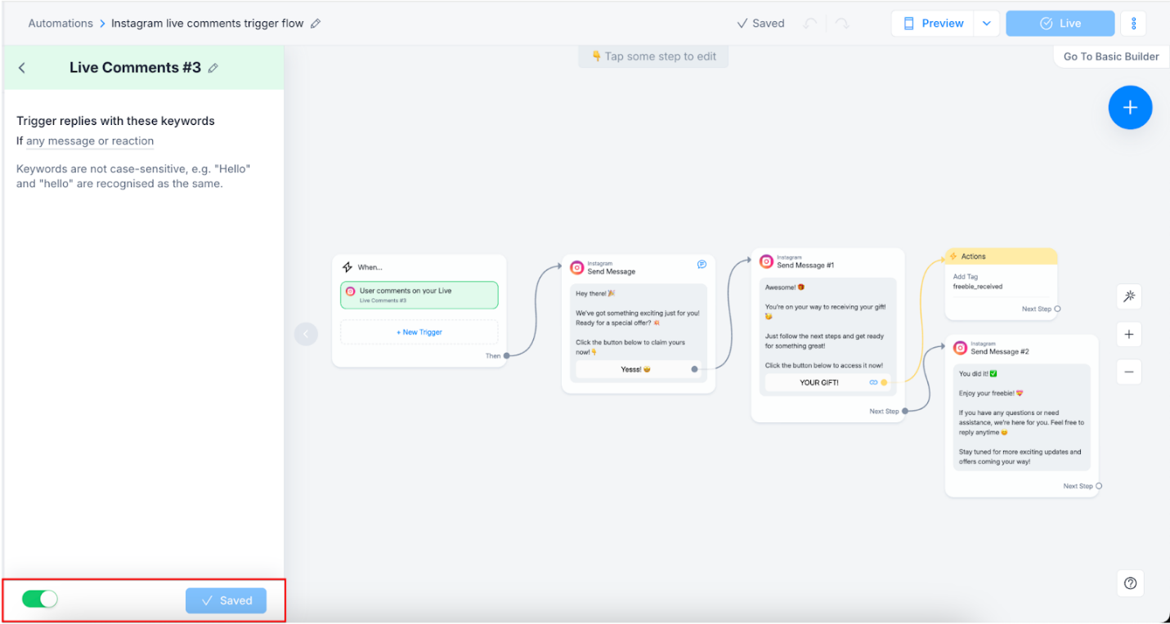Click the blue plus add step button
This screenshot has height=624, width=1170.
(1130, 108)
